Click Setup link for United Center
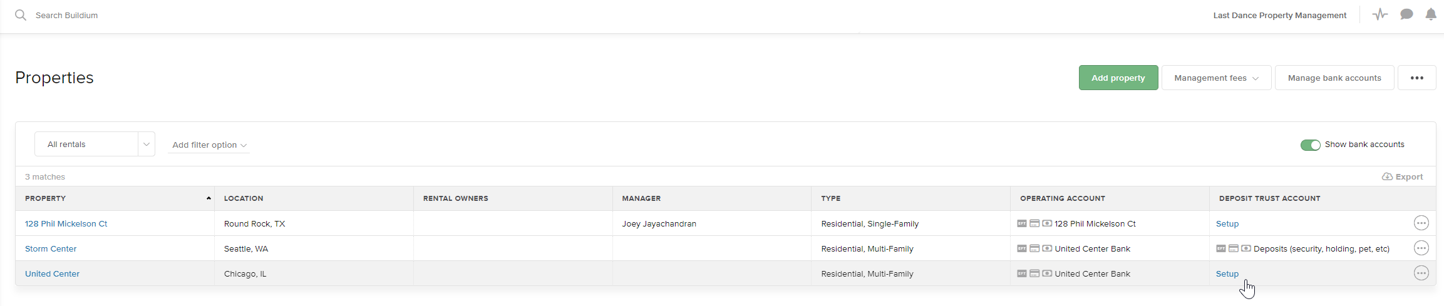Image resolution: width=1444 pixels, height=306 pixels. coord(1227,274)
